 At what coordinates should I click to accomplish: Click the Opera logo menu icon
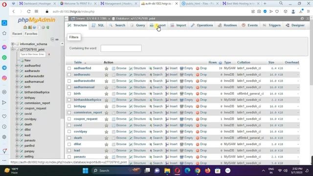coord(4,4)
